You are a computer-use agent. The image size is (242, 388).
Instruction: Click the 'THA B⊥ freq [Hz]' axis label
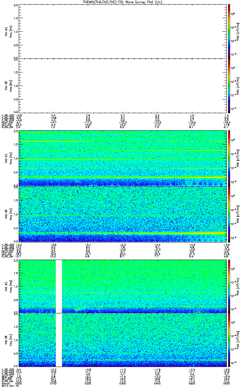pos(8,31)
